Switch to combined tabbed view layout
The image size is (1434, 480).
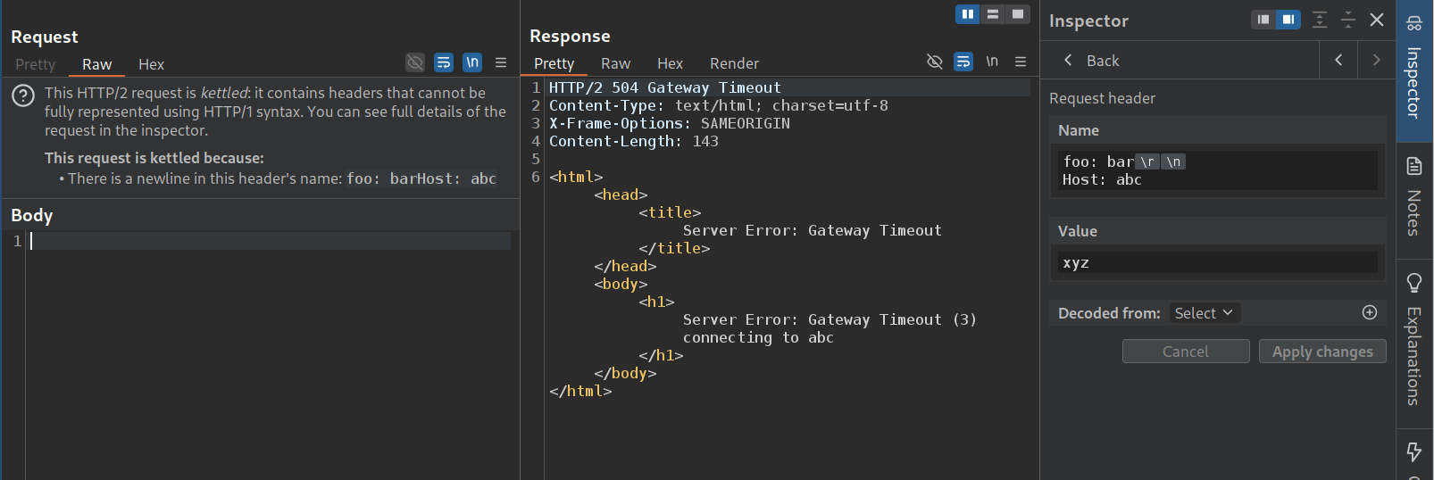(1017, 14)
